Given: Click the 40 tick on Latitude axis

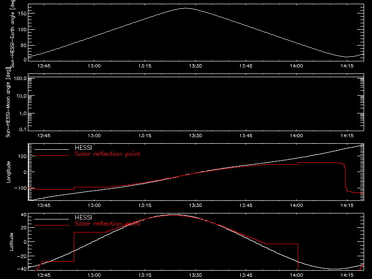Looking at the screenshot, I should click(x=24, y=215).
